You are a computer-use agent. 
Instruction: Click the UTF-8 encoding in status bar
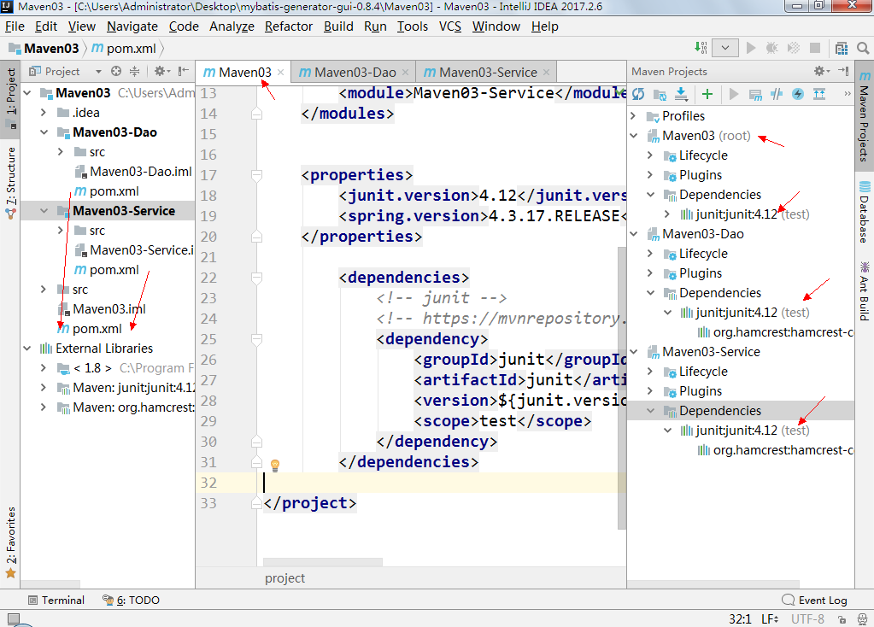pyautogui.click(x=807, y=618)
